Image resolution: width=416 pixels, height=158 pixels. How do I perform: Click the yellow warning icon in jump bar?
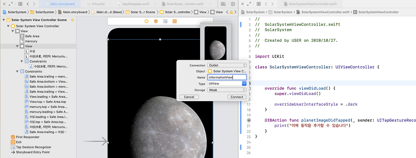pos(231,12)
